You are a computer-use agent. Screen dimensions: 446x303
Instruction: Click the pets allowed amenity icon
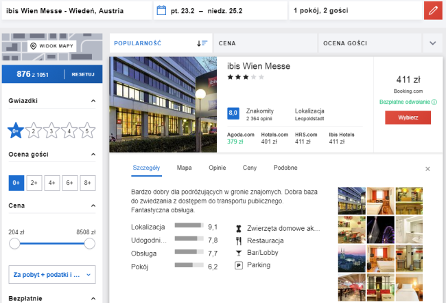coord(239,228)
